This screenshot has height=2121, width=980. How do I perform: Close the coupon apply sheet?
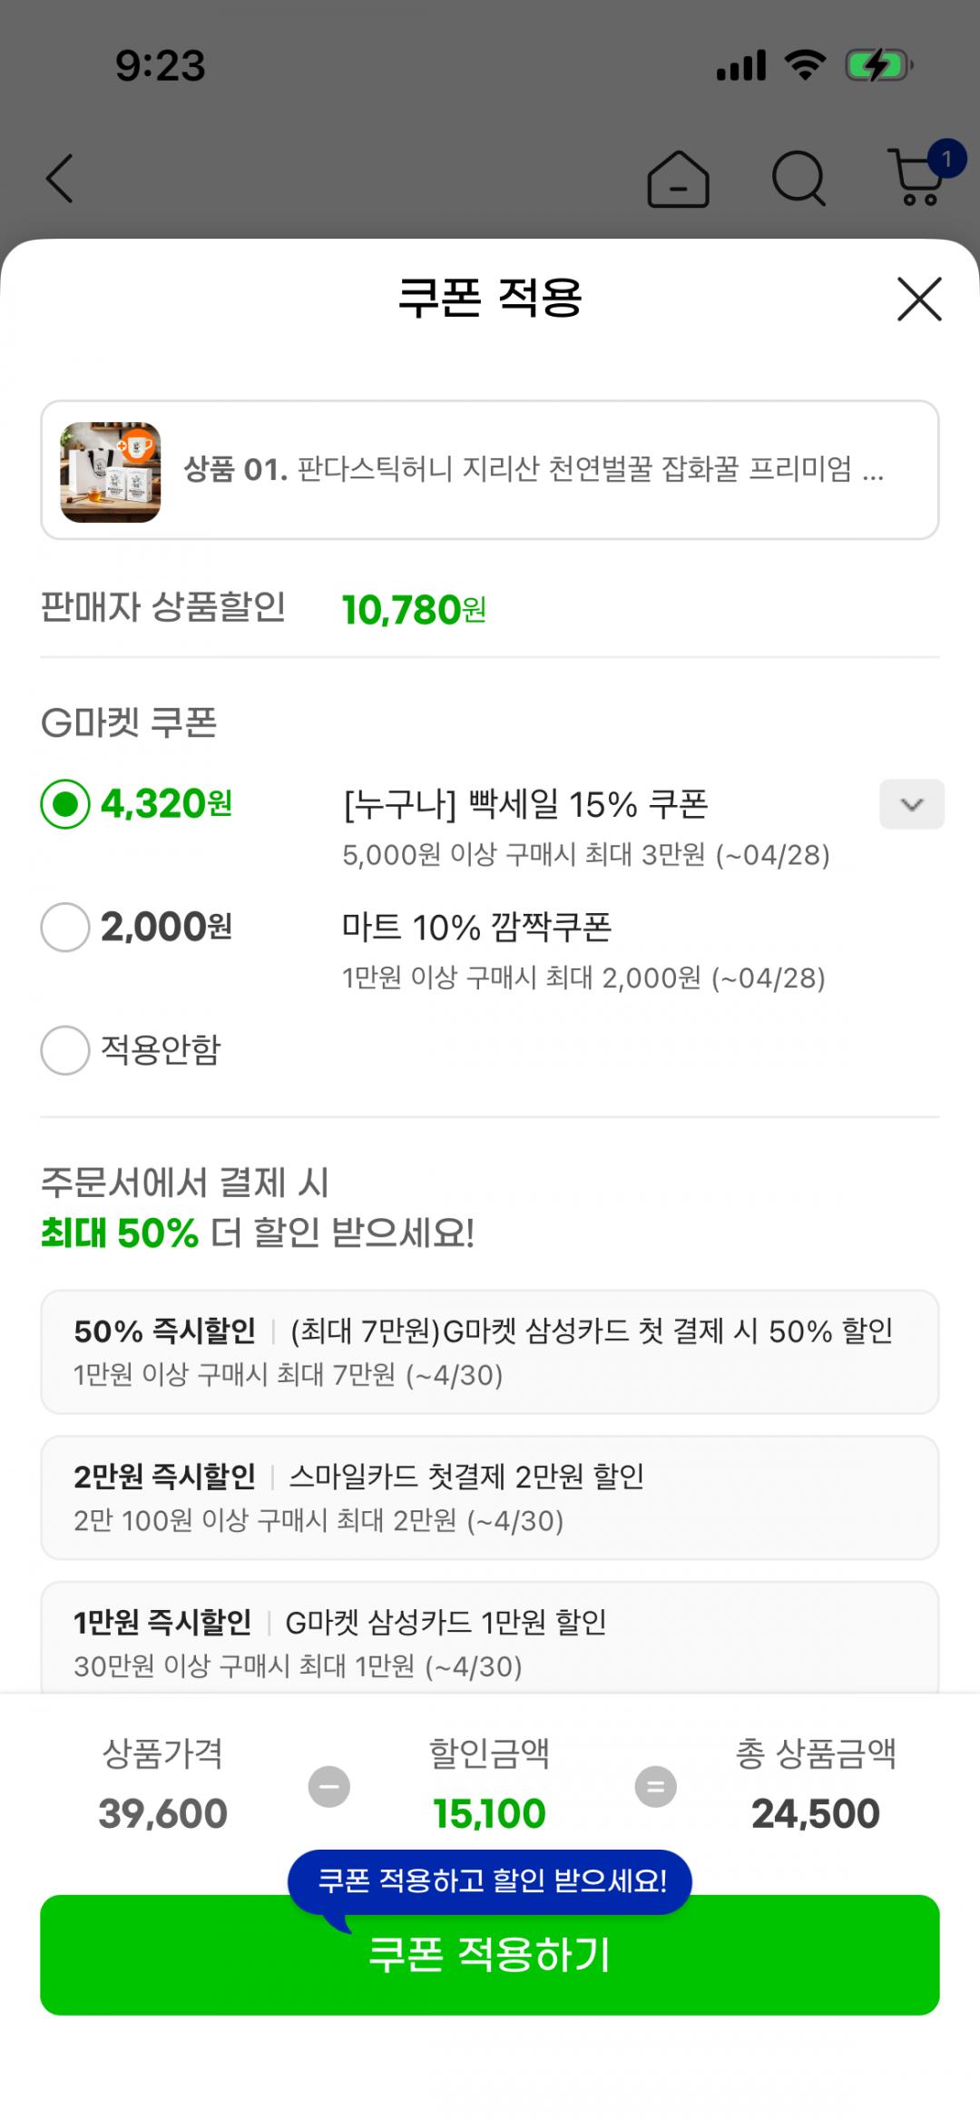pyautogui.click(x=919, y=299)
